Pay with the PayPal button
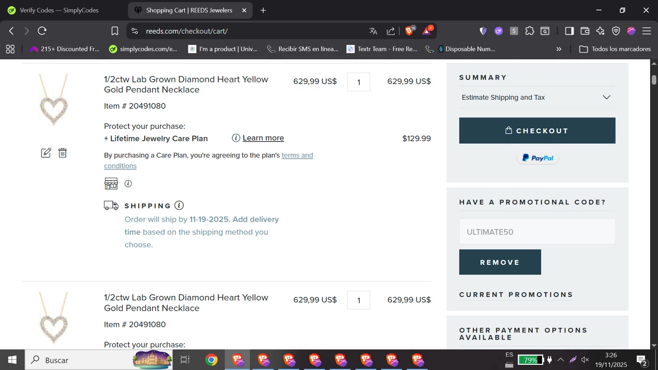 point(538,158)
